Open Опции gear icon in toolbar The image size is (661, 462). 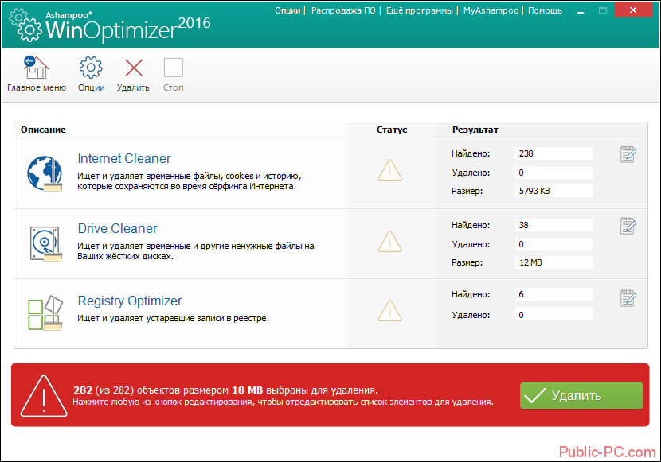tap(91, 68)
